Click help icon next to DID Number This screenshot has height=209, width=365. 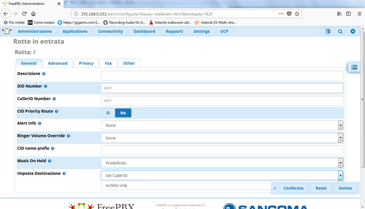[46, 86]
